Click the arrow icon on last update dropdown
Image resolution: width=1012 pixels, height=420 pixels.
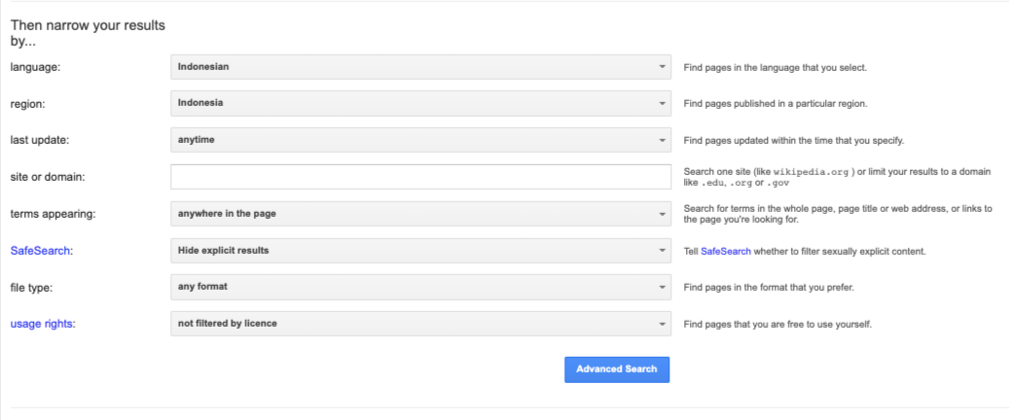(663, 140)
